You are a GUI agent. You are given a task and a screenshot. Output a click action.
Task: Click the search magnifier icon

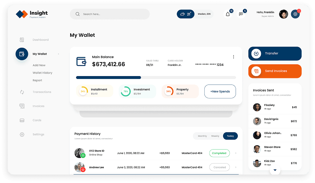(78, 14)
